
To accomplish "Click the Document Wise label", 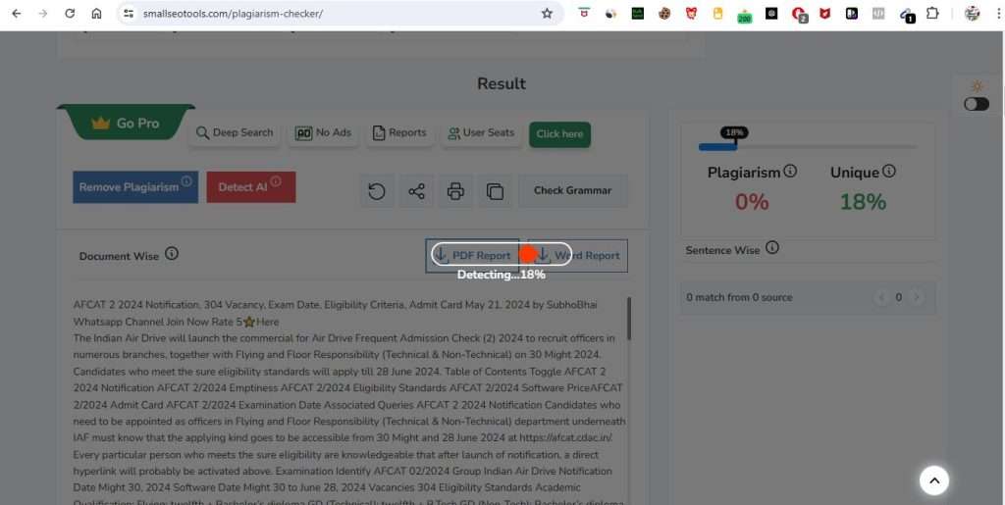I will click(x=119, y=256).
